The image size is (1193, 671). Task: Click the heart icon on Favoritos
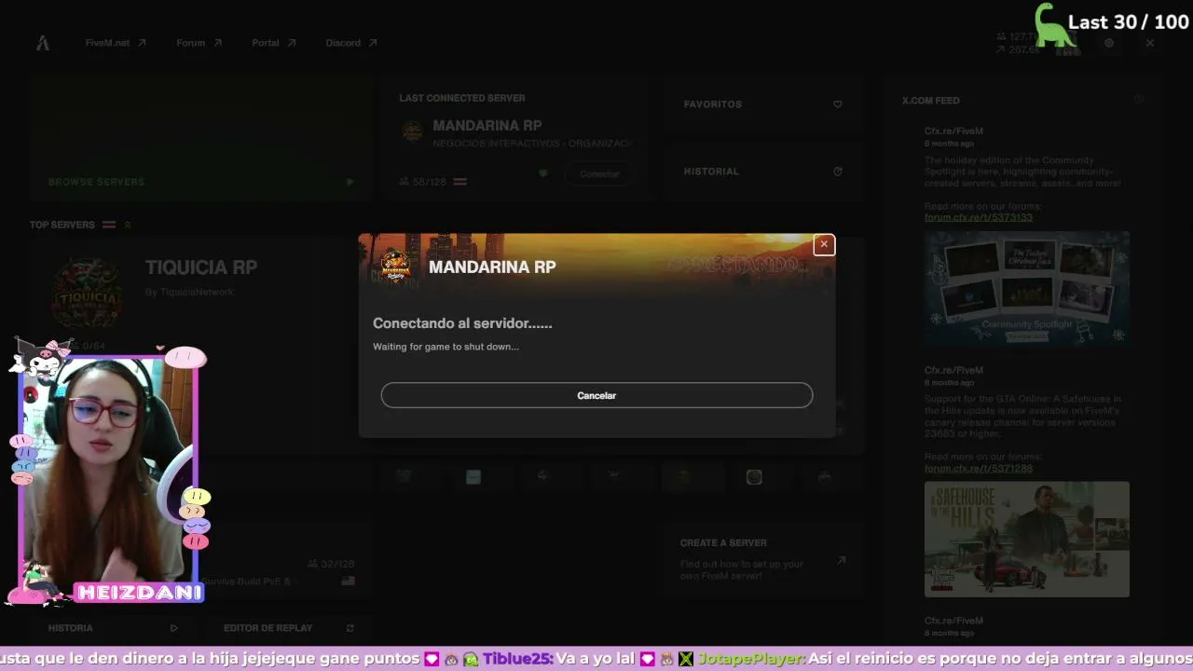pyautogui.click(x=838, y=104)
